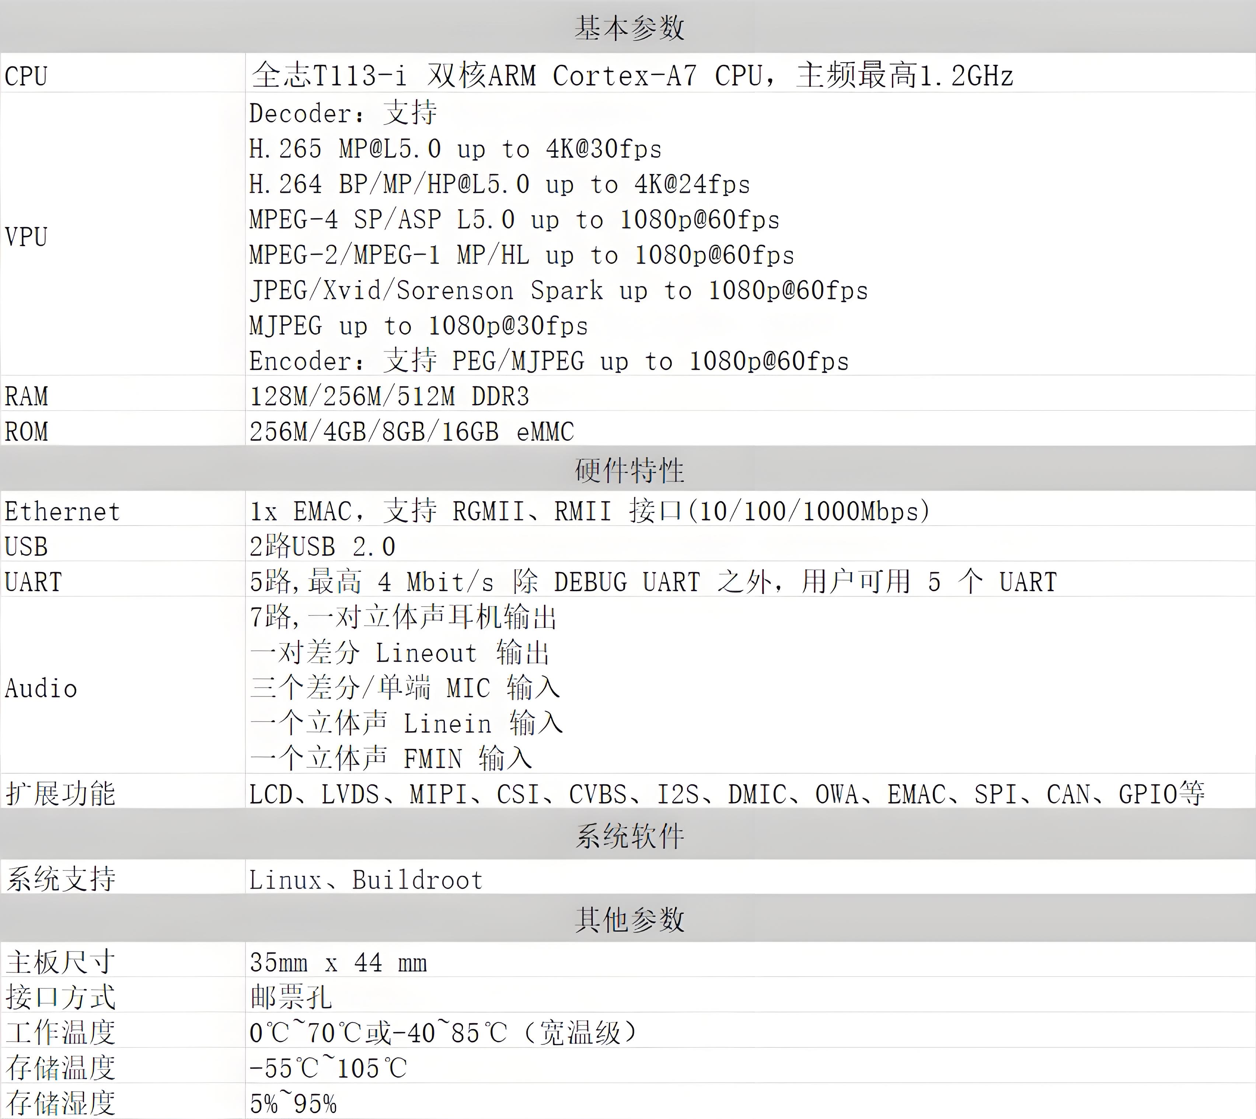This screenshot has width=1256, height=1119.
Task: Click the 三个差分/单端 MIC 输入 line
Action: click(405, 688)
